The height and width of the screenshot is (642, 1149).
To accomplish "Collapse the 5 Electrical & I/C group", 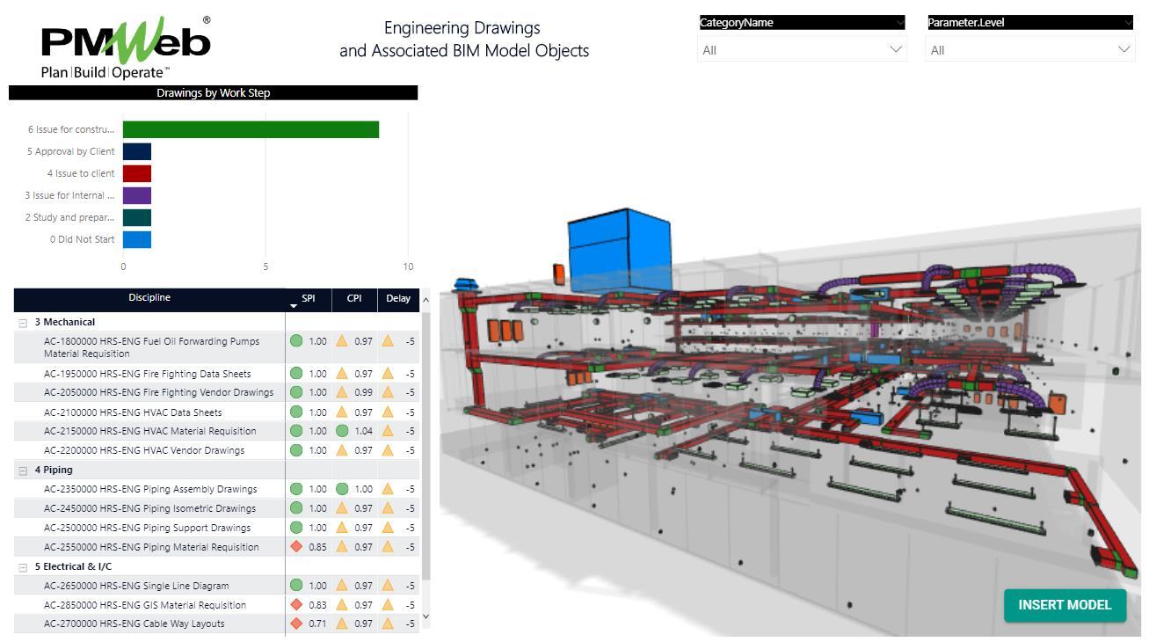I will 24,567.
